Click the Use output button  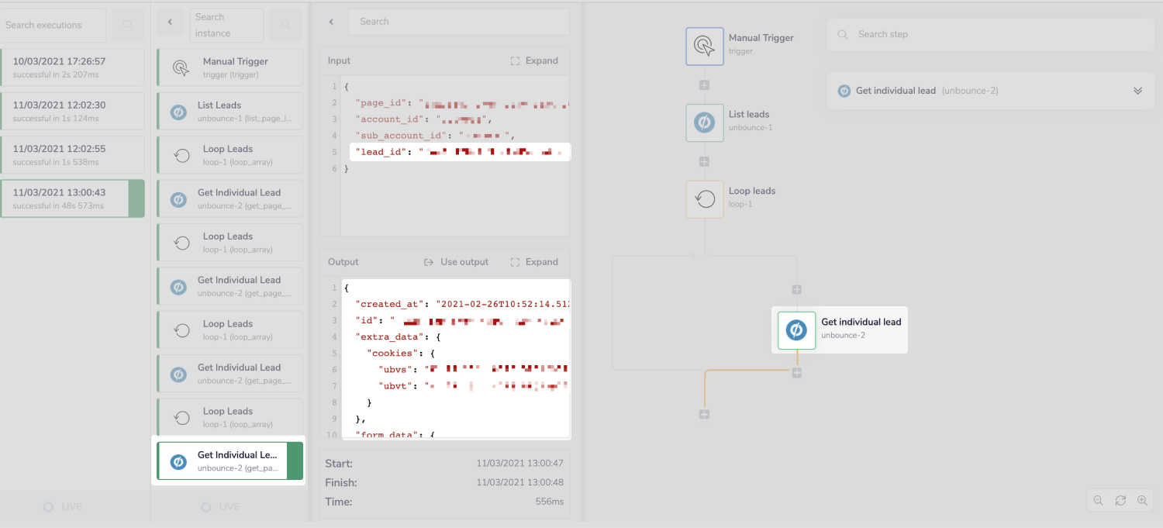[456, 262]
